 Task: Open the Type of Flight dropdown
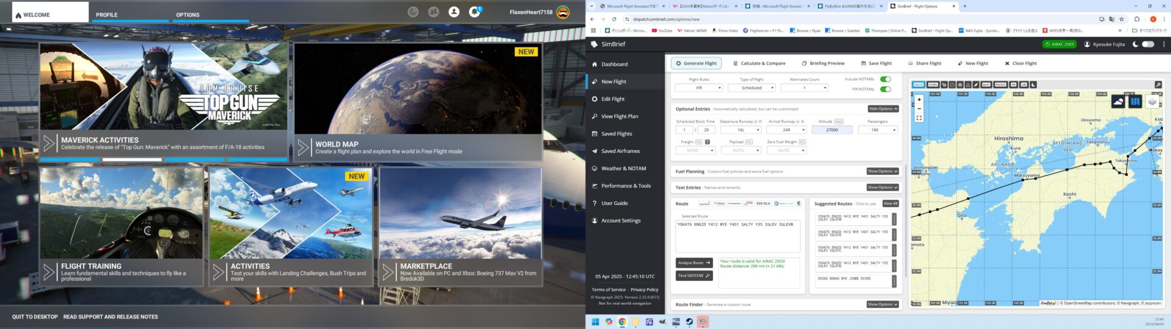tap(752, 88)
